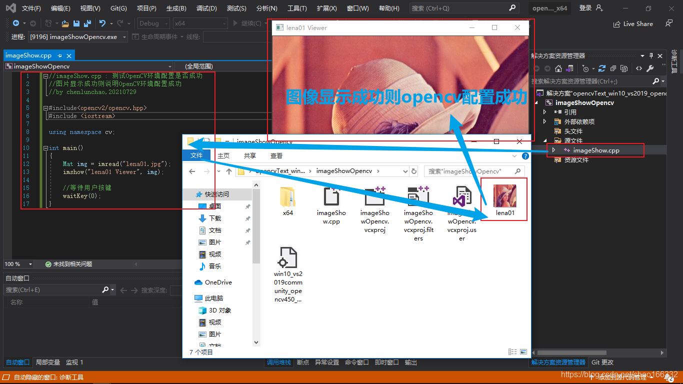Expand the 引用 node in Solution Explorer

[x=545, y=112]
